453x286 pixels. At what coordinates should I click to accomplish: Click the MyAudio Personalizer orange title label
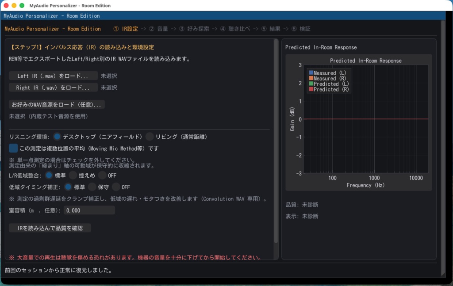[53, 29]
